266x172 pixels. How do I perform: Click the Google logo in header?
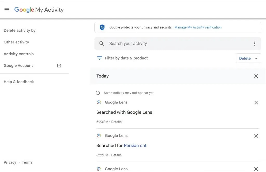(24, 10)
